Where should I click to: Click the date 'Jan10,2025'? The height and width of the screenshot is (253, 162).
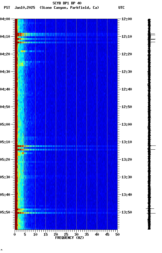click(25, 8)
